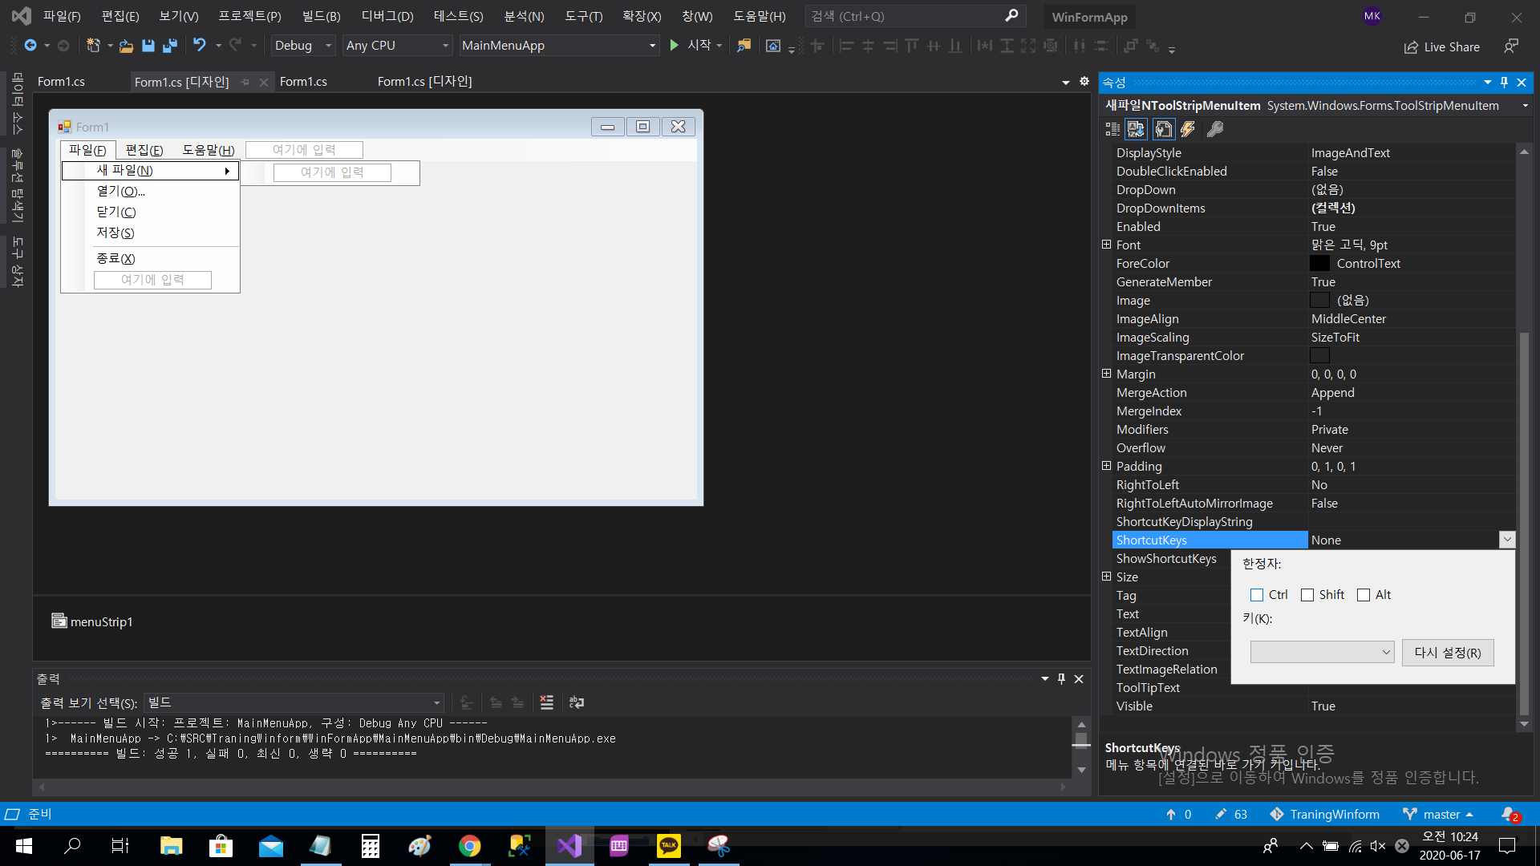Check the Alt modifier checkbox
Image resolution: width=1540 pixels, height=866 pixels.
tap(1364, 595)
